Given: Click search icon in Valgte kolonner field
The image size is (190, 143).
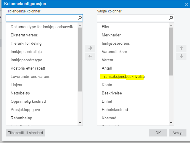Looking at the screenshot, I should tap(171, 18).
